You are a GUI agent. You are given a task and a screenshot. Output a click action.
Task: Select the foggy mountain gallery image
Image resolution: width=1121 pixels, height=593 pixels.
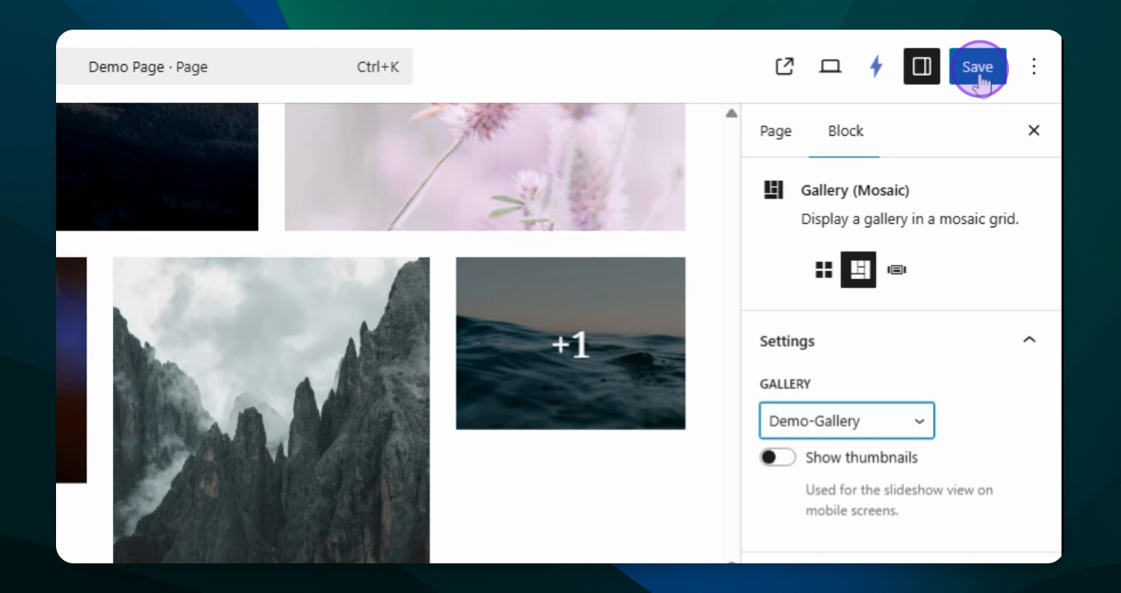pyautogui.click(x=271, y=409)
